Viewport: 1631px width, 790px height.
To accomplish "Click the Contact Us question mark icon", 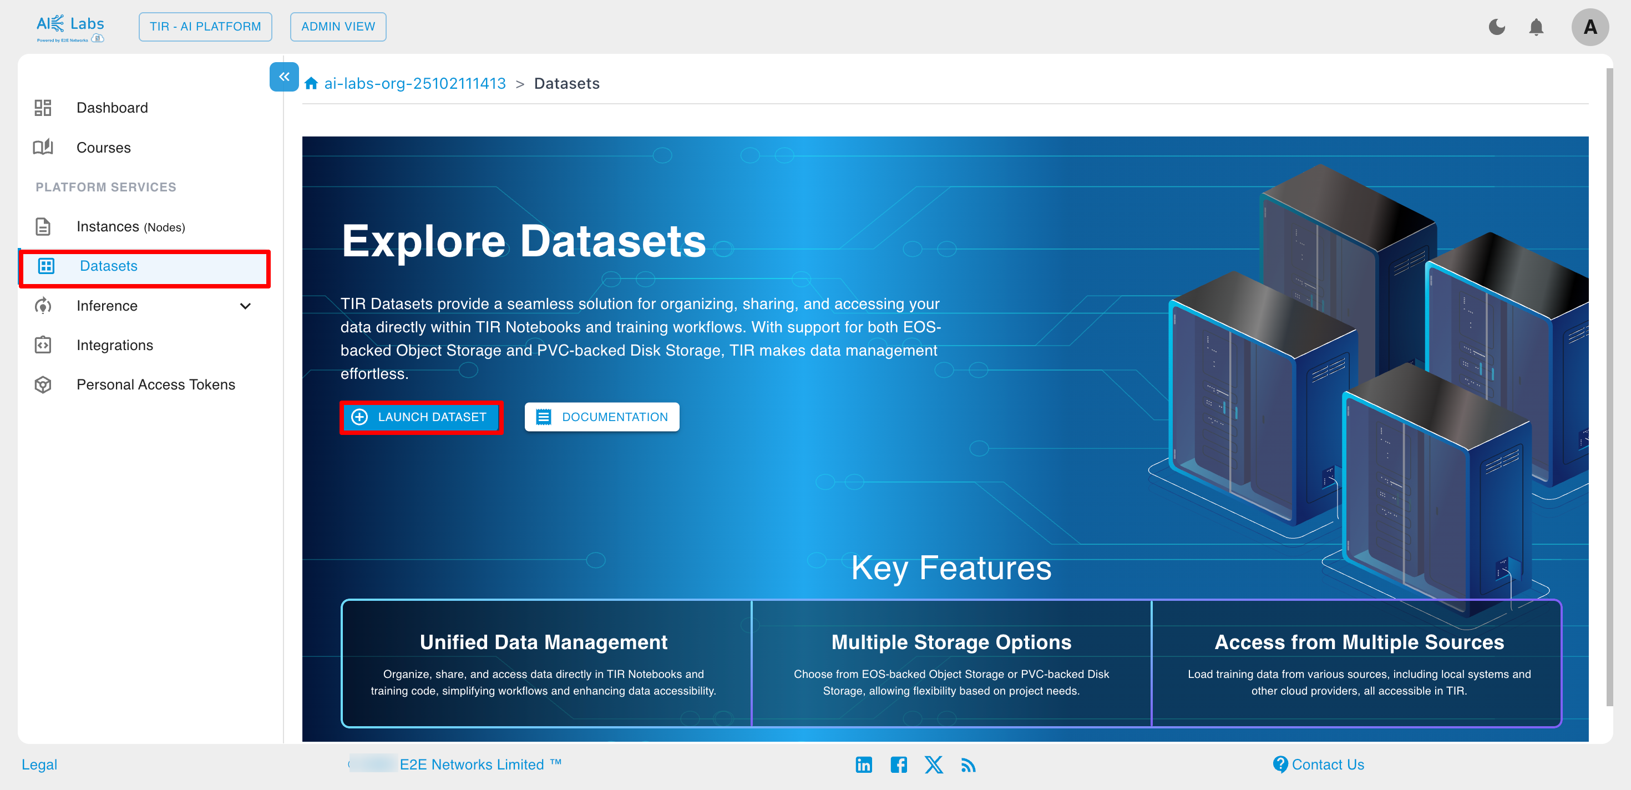I will (x=1280, y=764).
